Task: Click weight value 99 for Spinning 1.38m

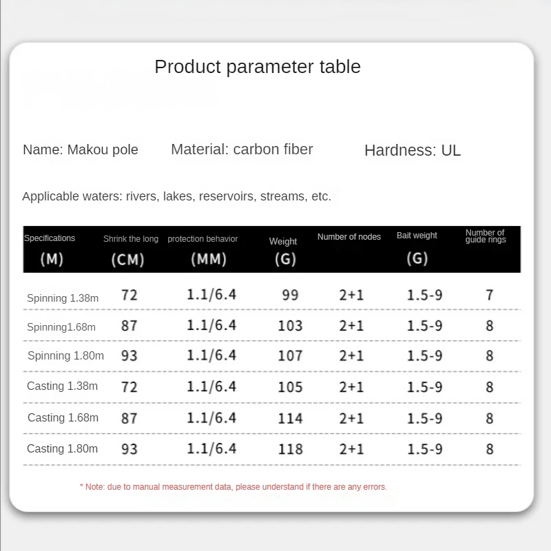Action: pos(290,295)
